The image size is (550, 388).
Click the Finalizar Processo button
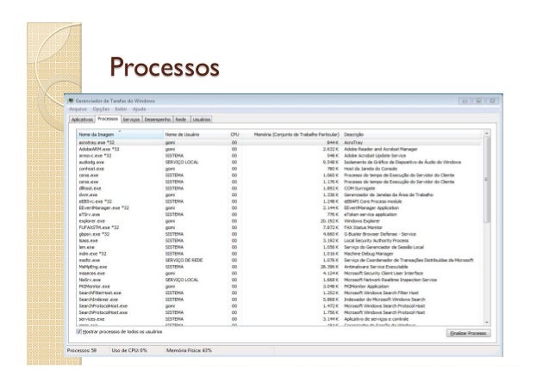point(468,333)
